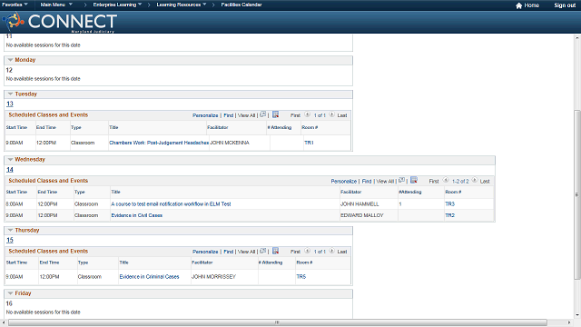Click Find in Tuesday grid
Image resolution: width=581 pixels, height=327 pixels.
pyautogui.click(x=228, y=115)
